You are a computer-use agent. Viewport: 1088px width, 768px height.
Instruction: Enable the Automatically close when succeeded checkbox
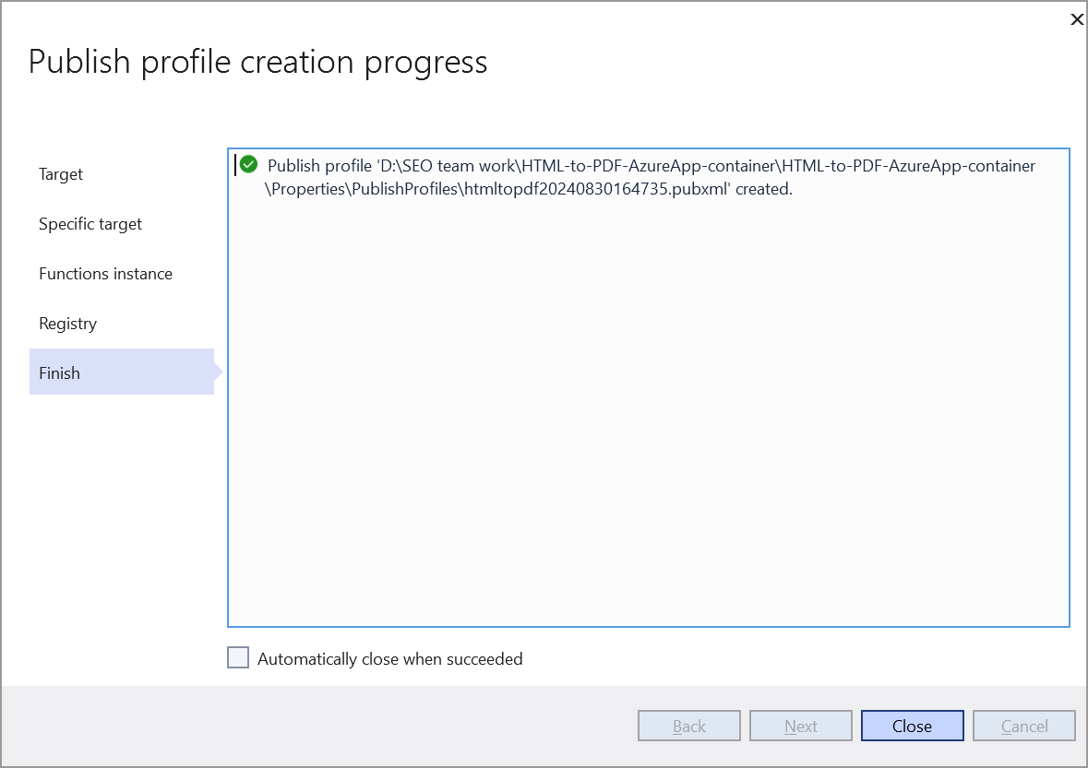238,658
